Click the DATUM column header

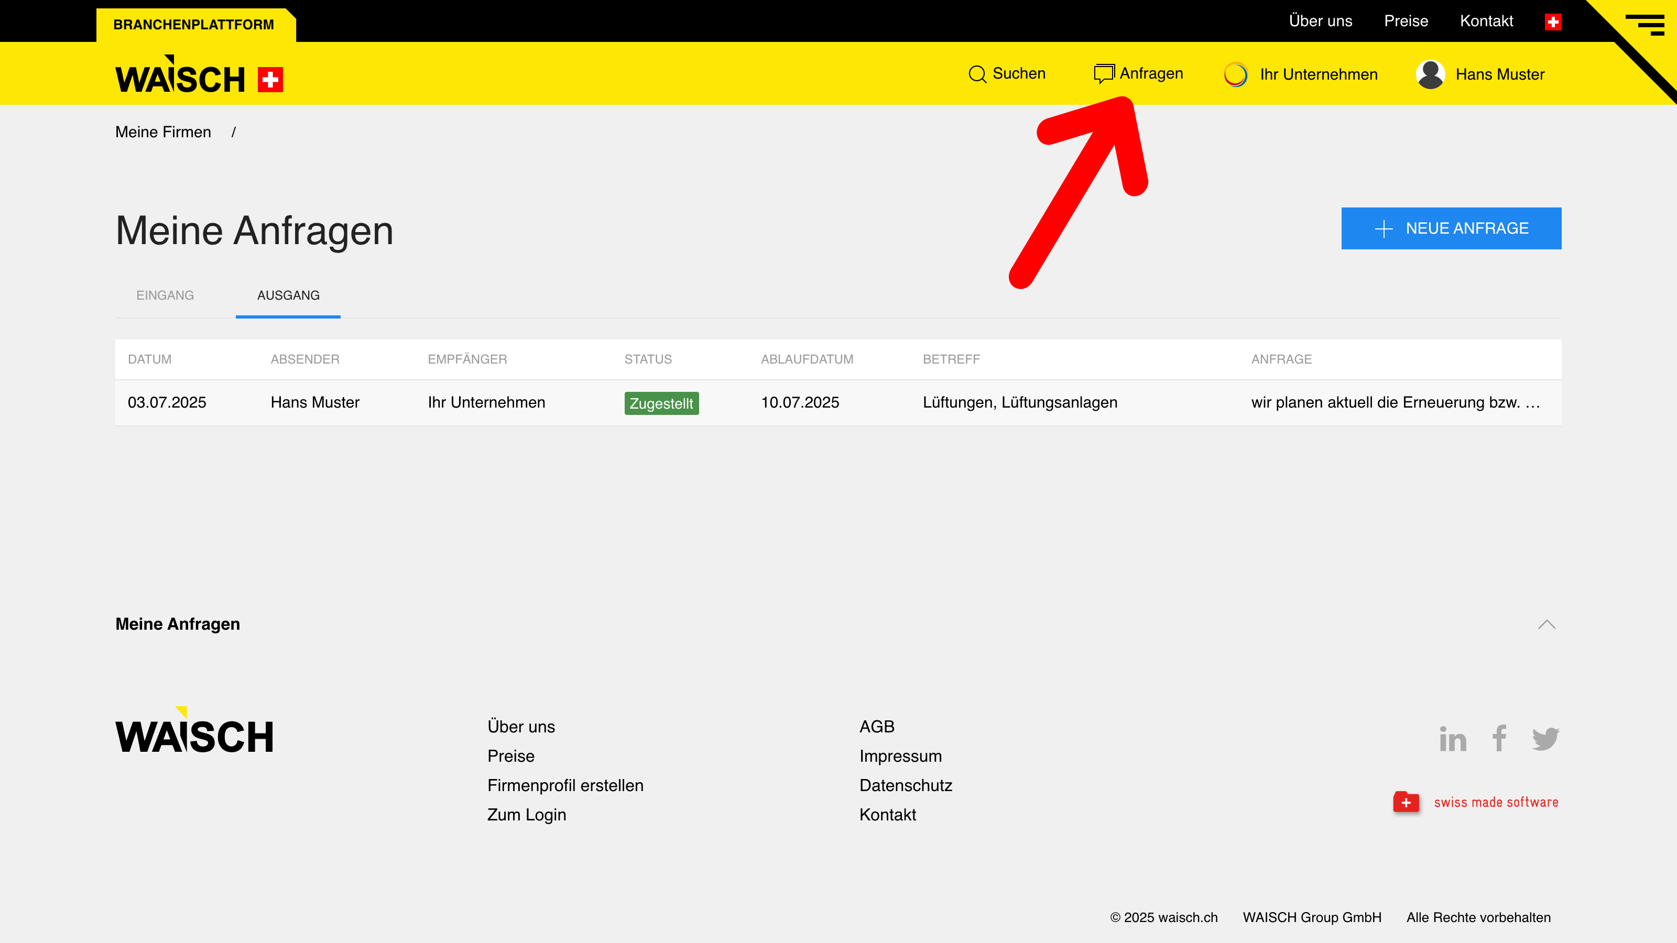pyautogui.click(x=150, y=359)
